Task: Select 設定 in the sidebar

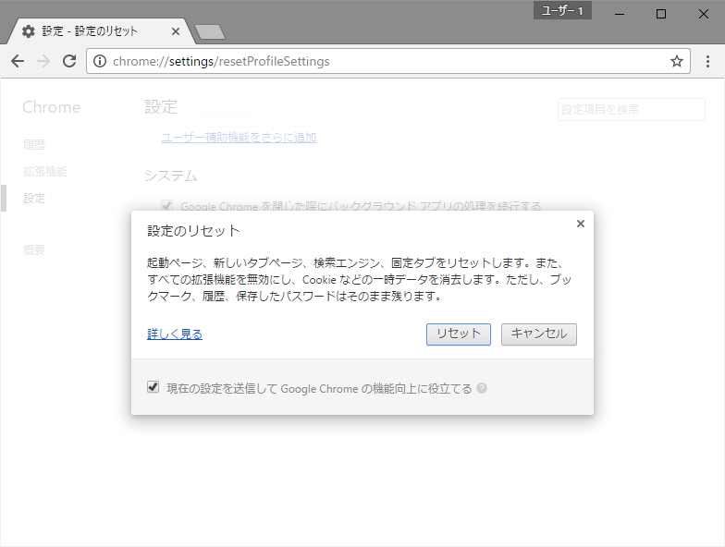Action: [x=34, y=198]
